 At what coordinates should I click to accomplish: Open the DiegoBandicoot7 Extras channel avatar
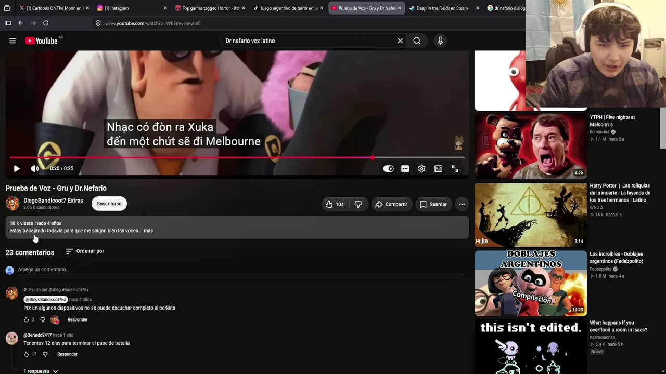coord(12,203)
